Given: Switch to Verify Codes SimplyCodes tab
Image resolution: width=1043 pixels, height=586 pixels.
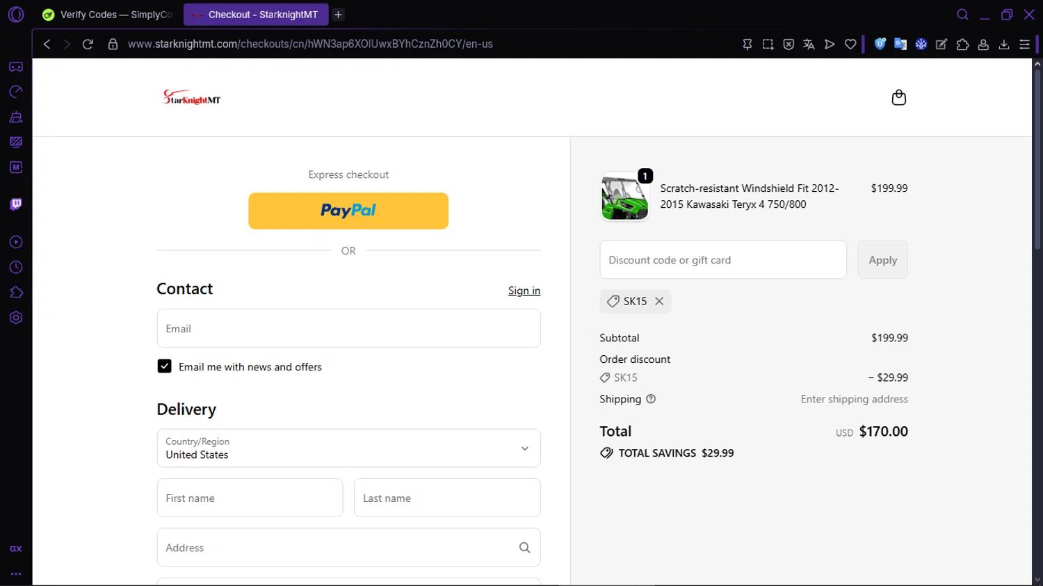Looking at the screenshot, I should click(x=108, y=15).
